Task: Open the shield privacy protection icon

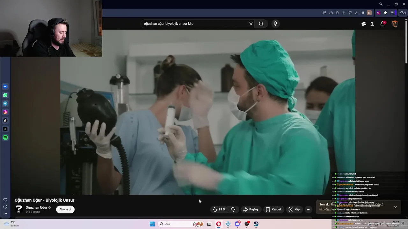Action: tap(337, 13)
